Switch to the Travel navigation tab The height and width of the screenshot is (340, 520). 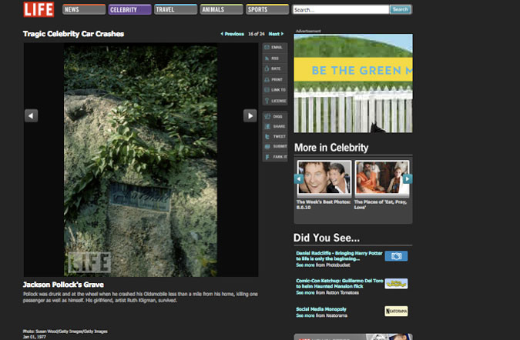pos(175,10)
